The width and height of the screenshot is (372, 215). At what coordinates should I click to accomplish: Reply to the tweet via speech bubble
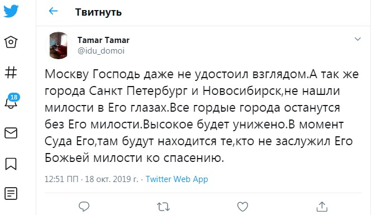[84, 207]
